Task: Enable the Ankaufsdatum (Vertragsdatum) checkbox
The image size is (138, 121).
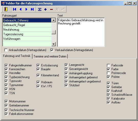Action: click(x=6, y=50)
